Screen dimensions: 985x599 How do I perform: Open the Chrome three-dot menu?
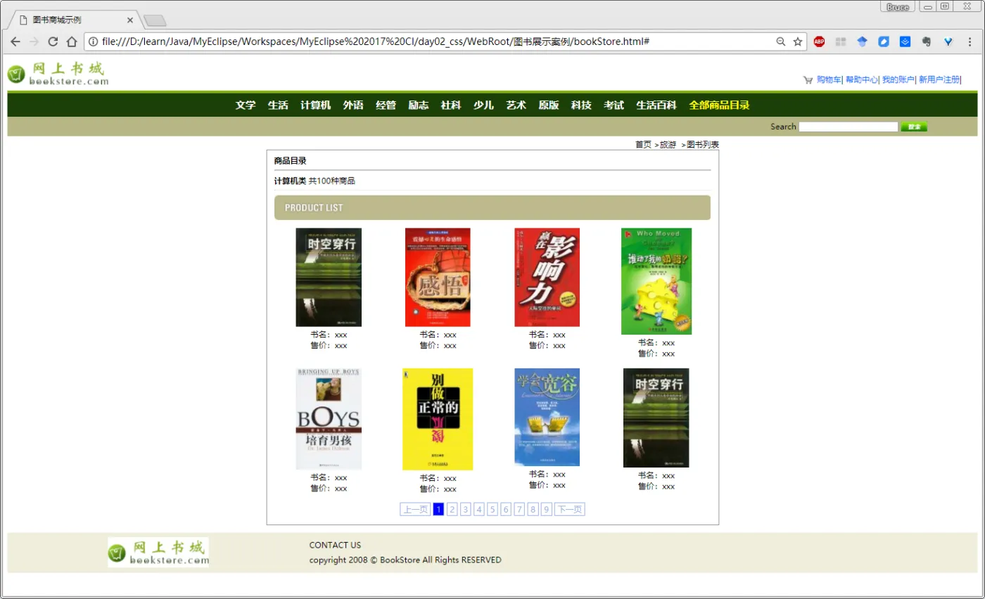click(970, 41)
